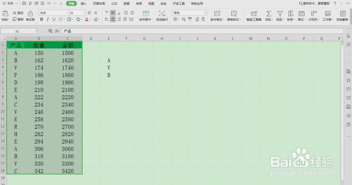Viewport: 352px width, 185px height.
Task: Open the 格式 Format button
Action: tap(302, 16)
